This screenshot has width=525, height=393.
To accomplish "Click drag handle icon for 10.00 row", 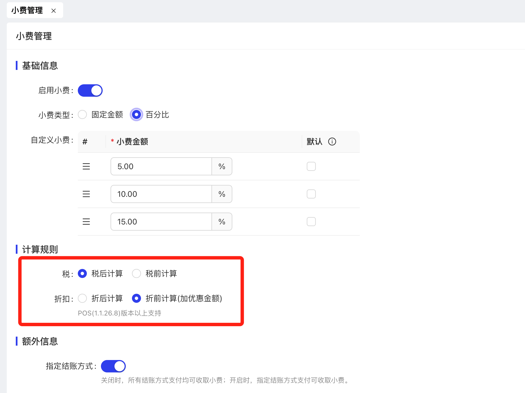I will point(86,194).
